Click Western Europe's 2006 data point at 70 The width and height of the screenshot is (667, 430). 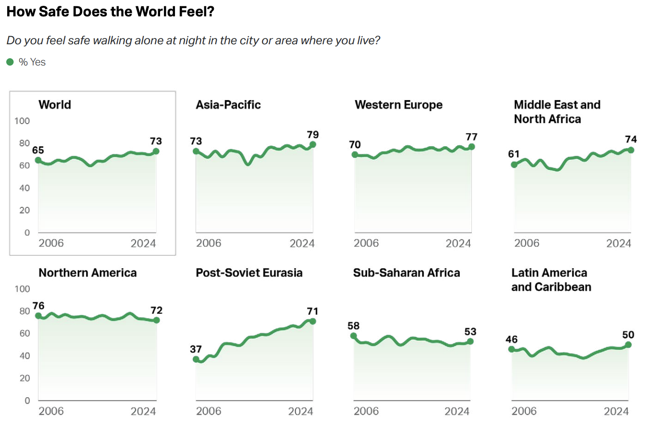[x=355, y=154]
